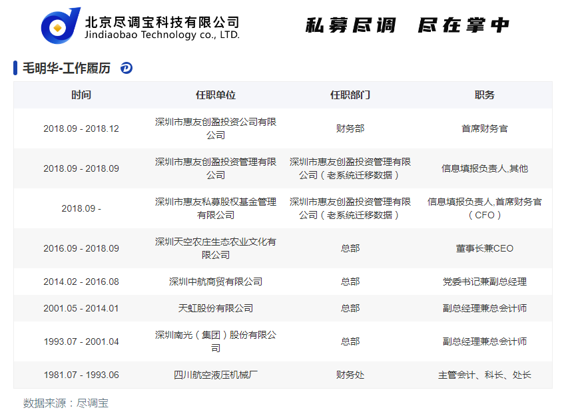
Task: Click 深圳天空农庄生态农业文化有限公司 cell
Action: (x=216, y=248)
